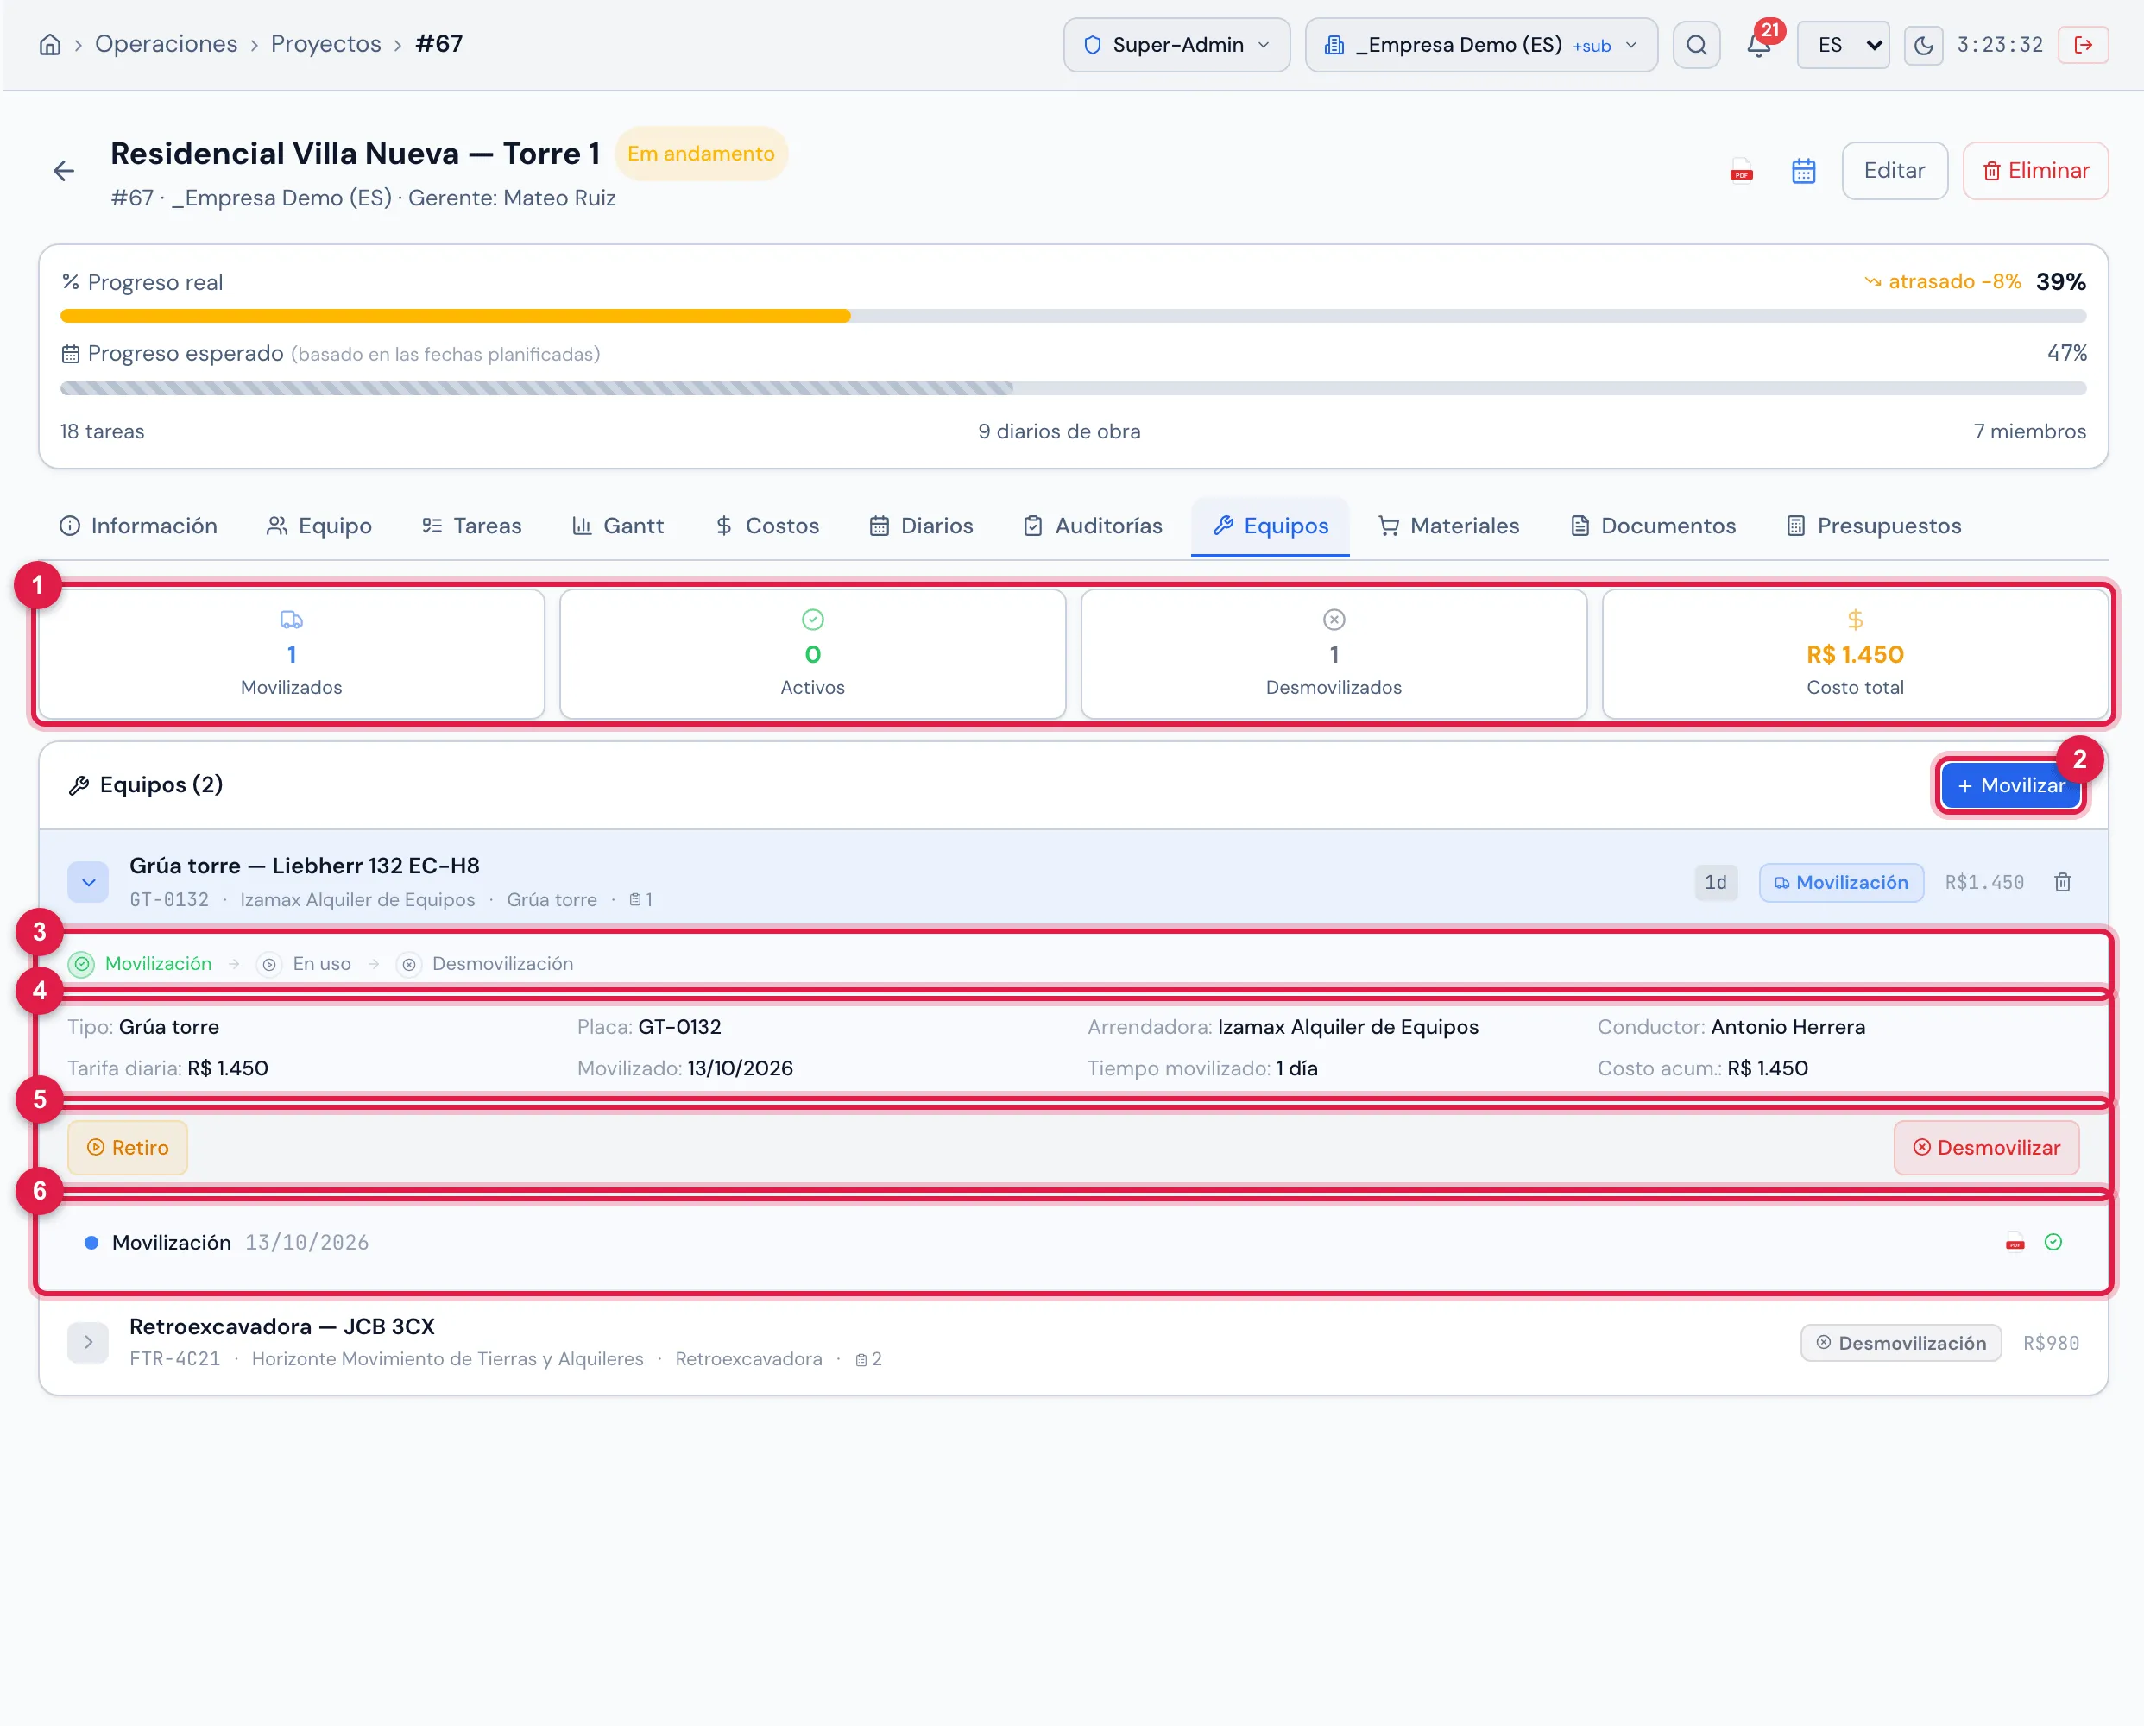Delete the Grúa torre equipment trash icon

2064,882
